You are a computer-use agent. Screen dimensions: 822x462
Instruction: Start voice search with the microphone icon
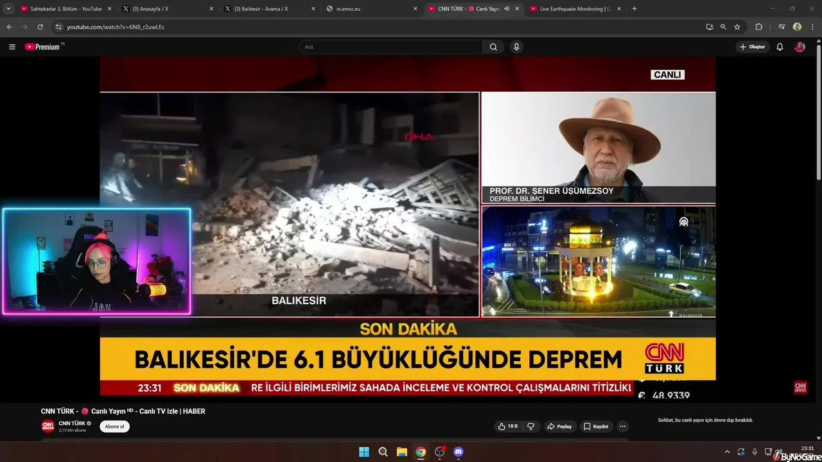point(516,47)
